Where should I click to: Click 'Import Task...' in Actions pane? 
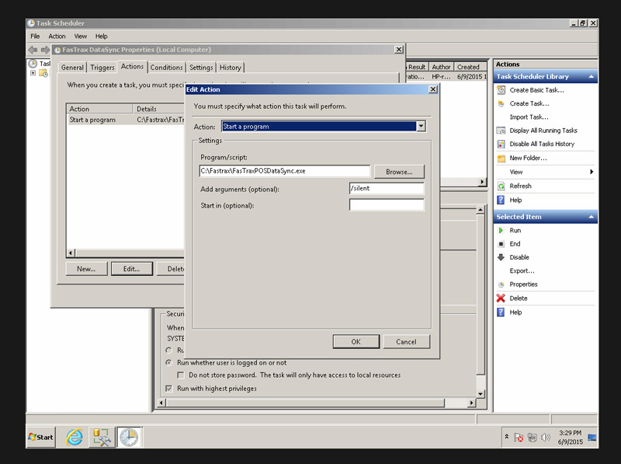[529, 117]
